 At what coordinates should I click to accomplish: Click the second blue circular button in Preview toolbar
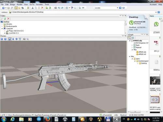pos(5,39)
